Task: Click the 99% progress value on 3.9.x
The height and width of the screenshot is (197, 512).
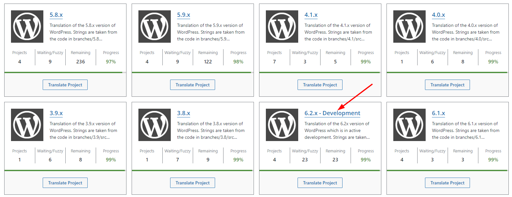Action: point(111,160)
